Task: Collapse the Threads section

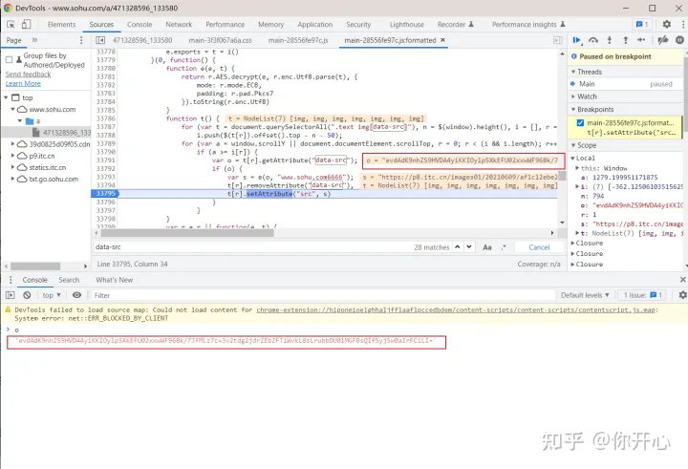Action: [x=589, y=72]
